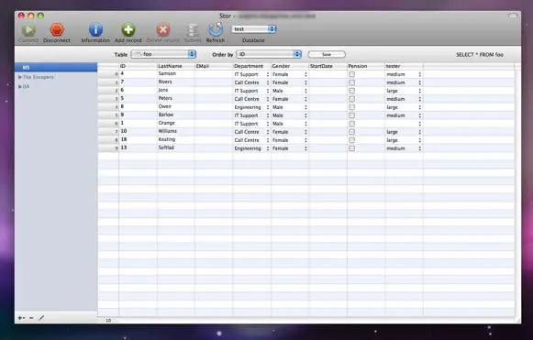
Task: Click the Refresh icon
Action: coord(216,30)
